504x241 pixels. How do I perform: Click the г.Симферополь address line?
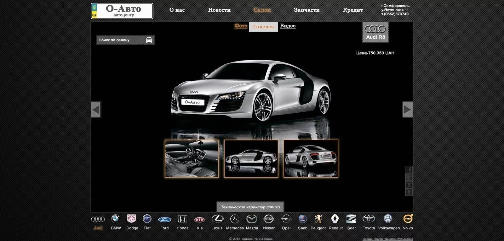tap(395, 6)
